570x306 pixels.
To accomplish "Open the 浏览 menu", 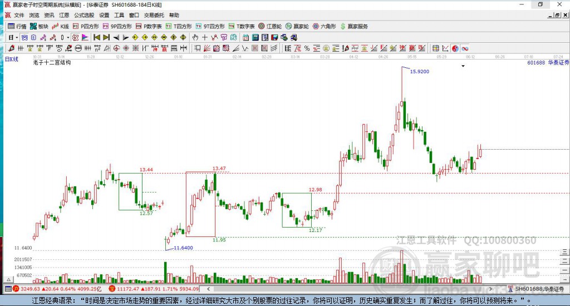I will [x=34, y=15].
